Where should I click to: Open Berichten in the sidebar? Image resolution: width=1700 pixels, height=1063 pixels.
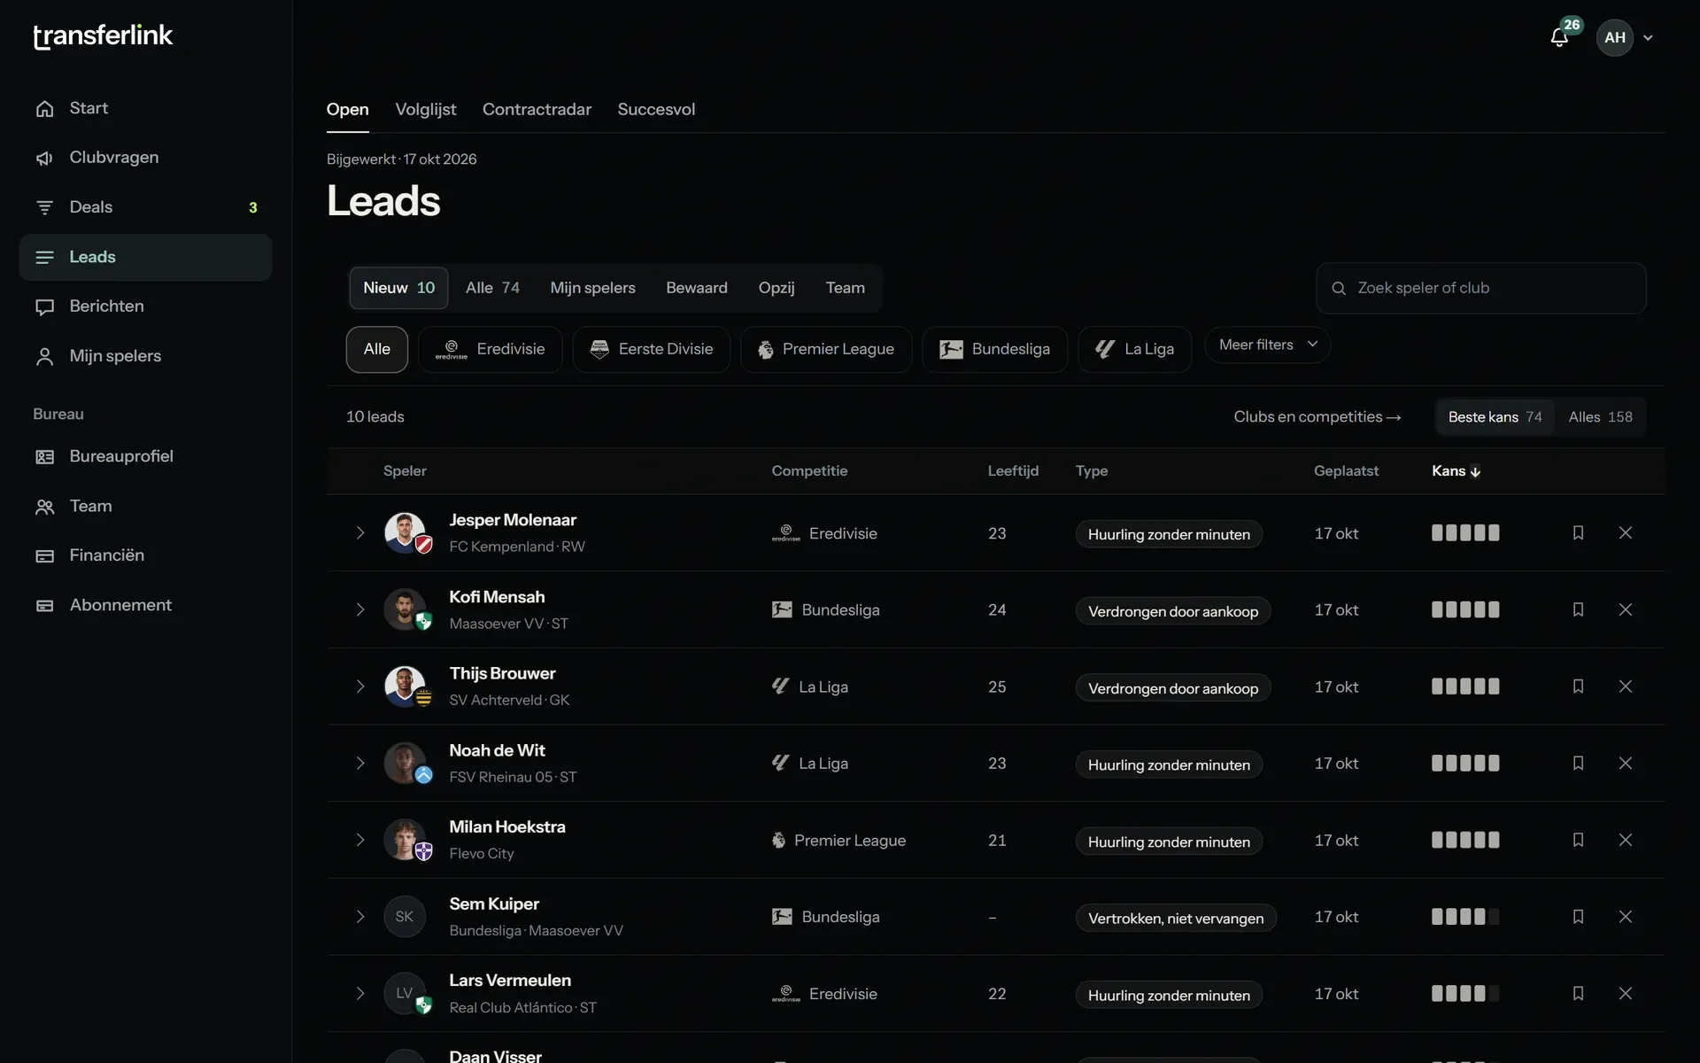pyautogui.click(x=145, y=306)
